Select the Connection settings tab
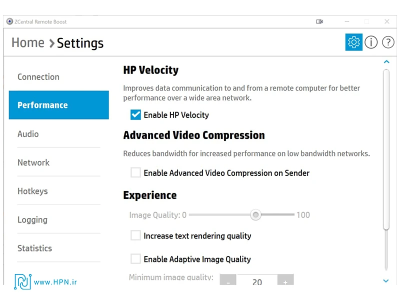 pos(38,77)
